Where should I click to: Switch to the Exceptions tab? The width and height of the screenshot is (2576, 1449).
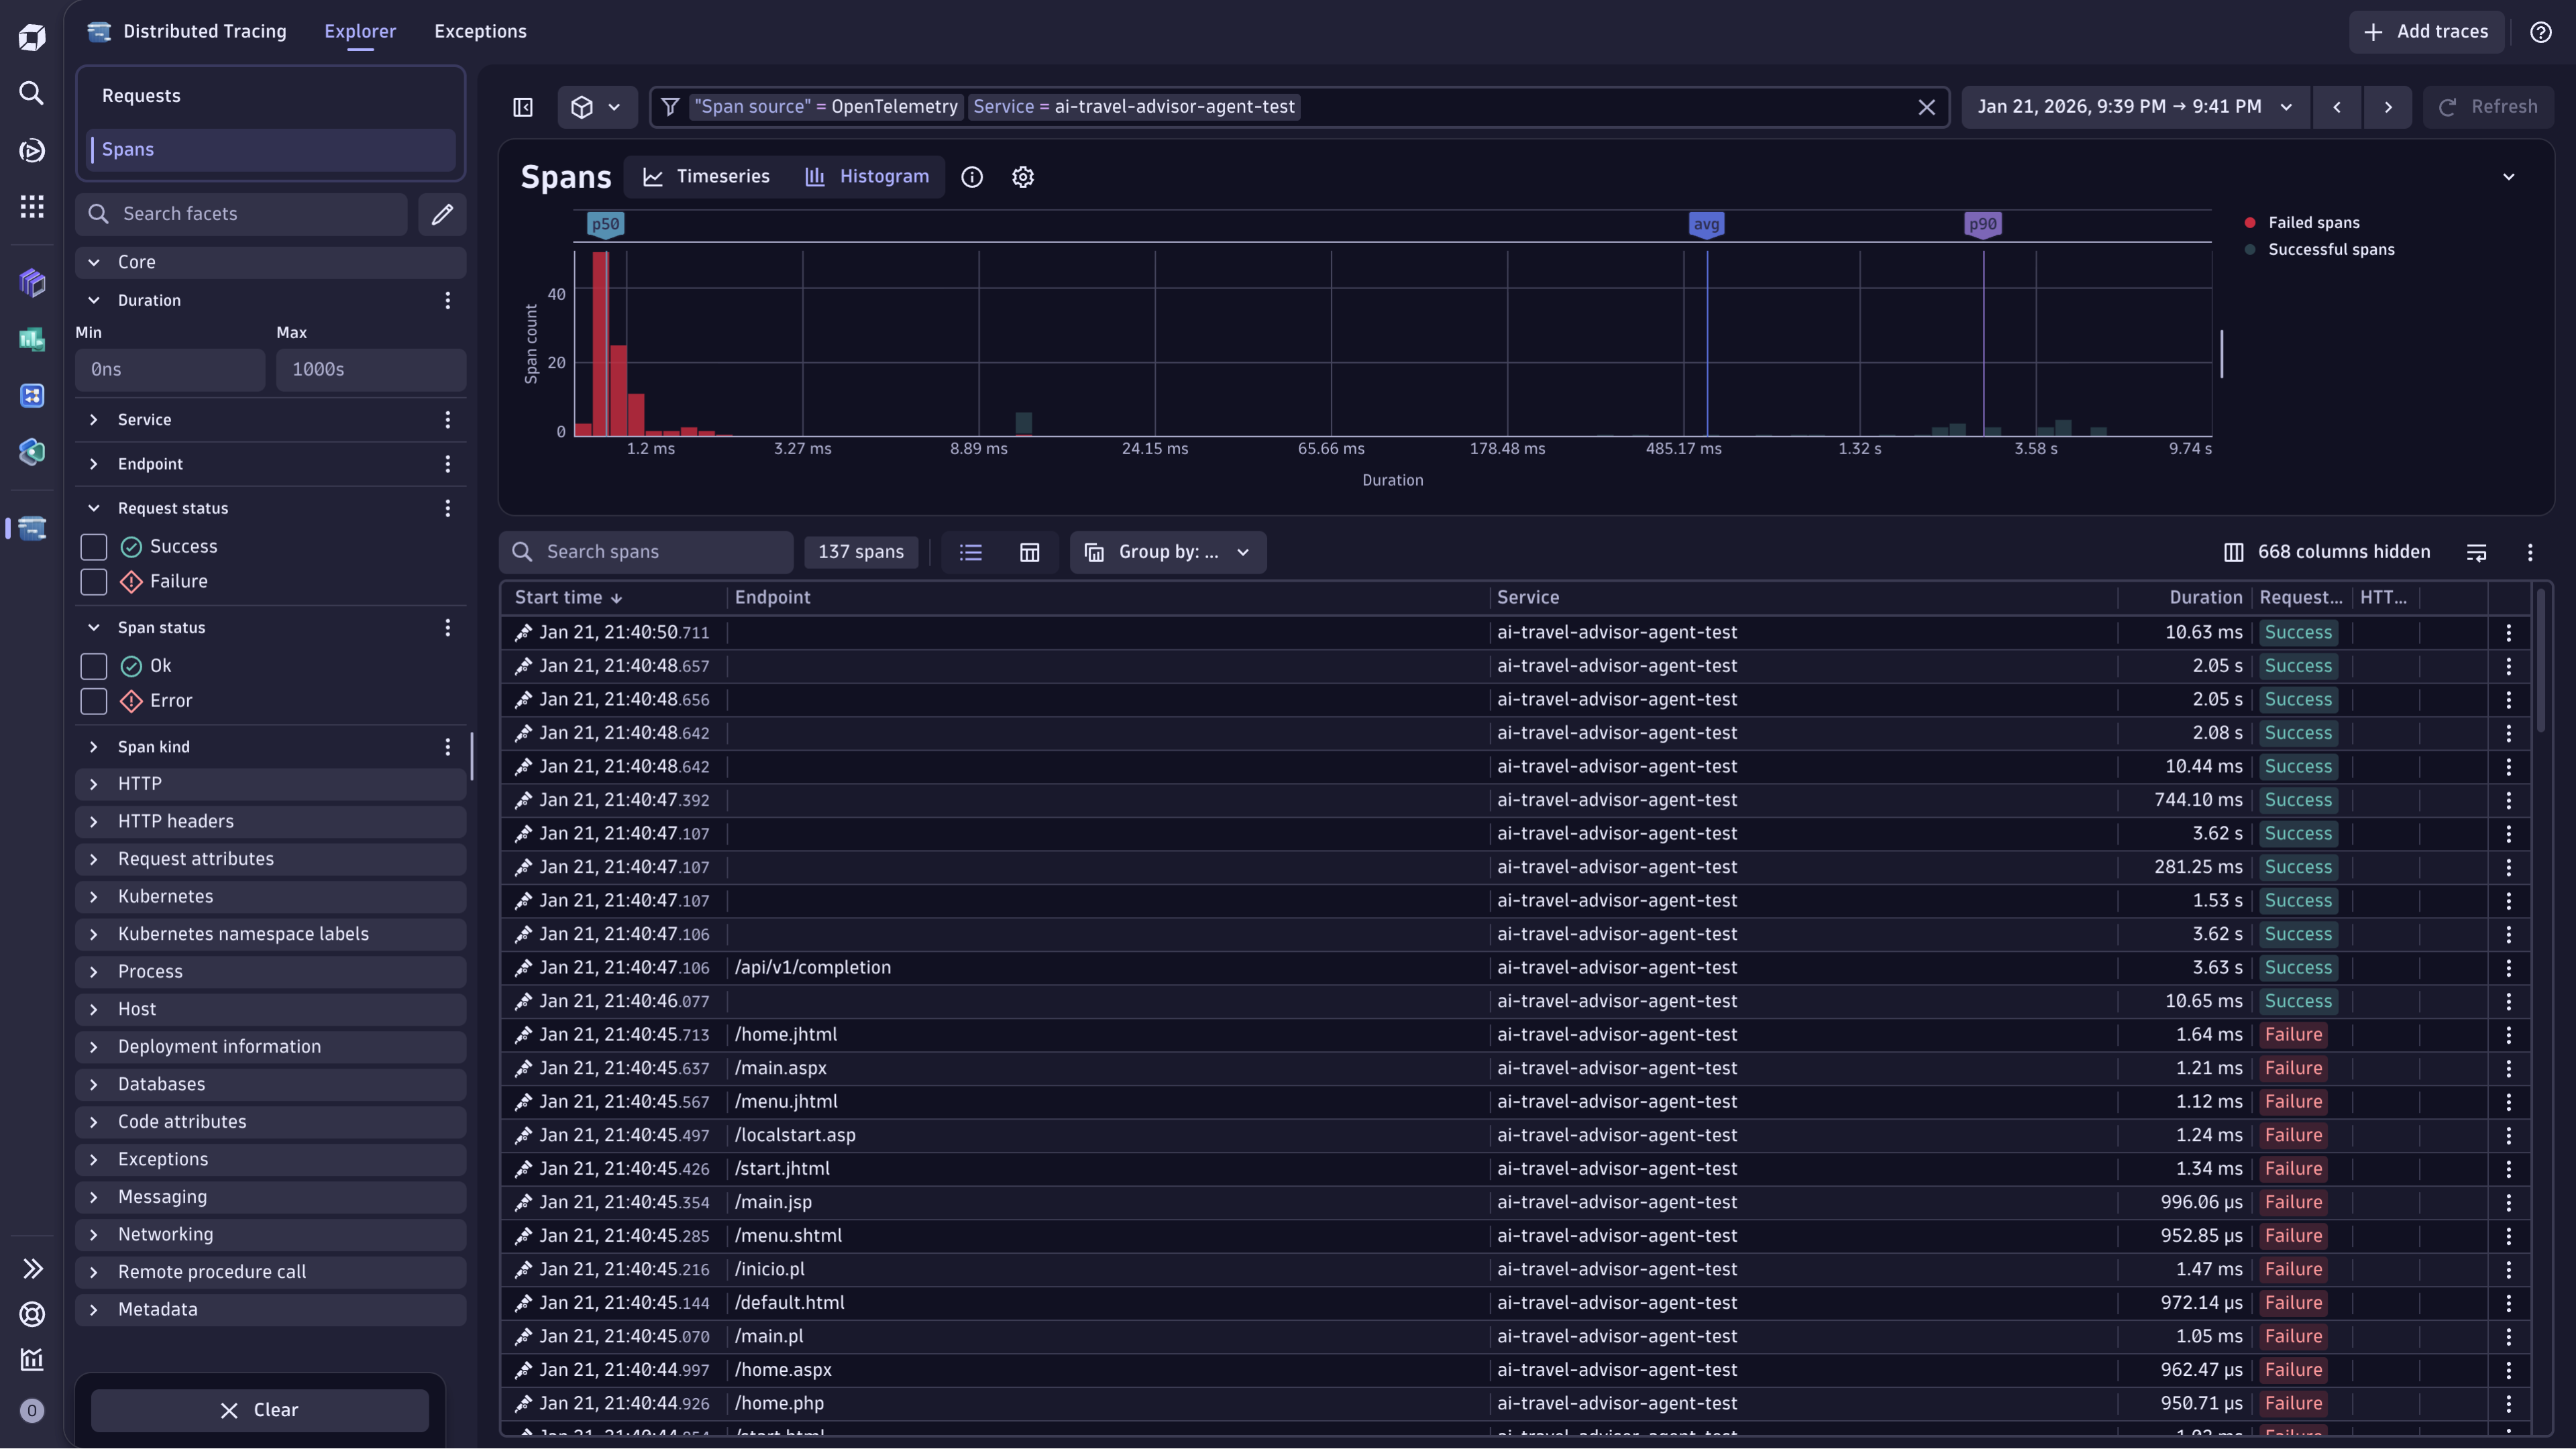coord(480,31)
